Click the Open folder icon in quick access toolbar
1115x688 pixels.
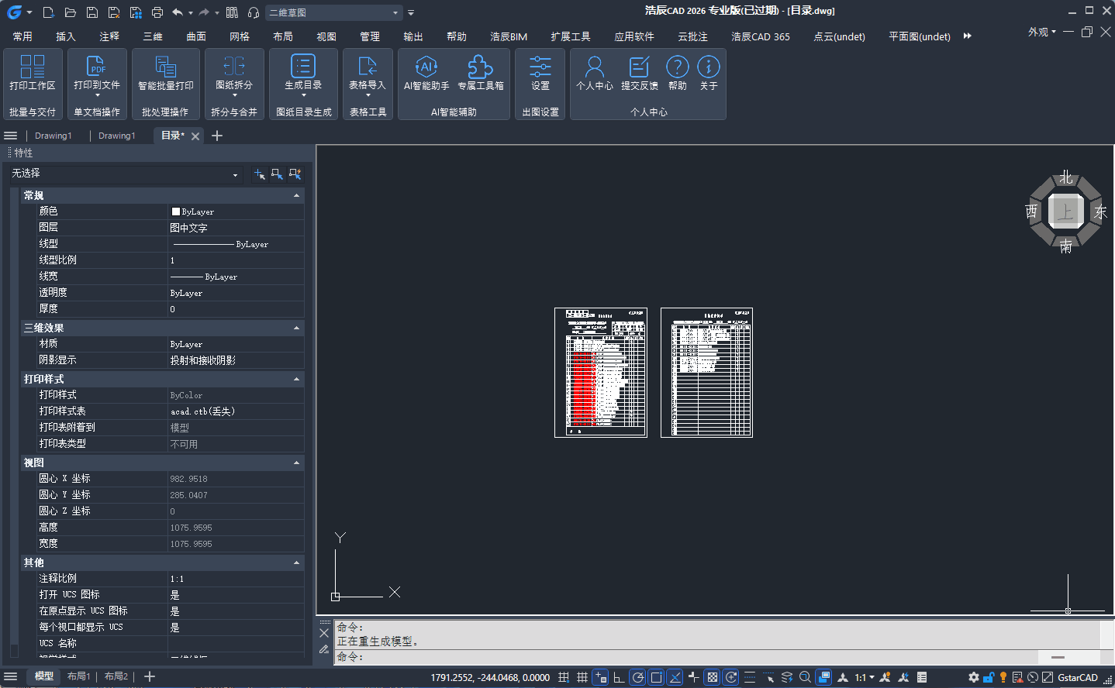(x=70, y=12)
